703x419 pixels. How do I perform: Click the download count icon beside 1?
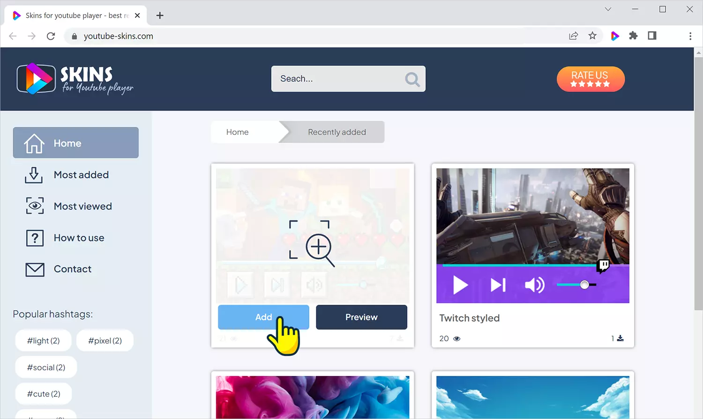tap(621, 338)
